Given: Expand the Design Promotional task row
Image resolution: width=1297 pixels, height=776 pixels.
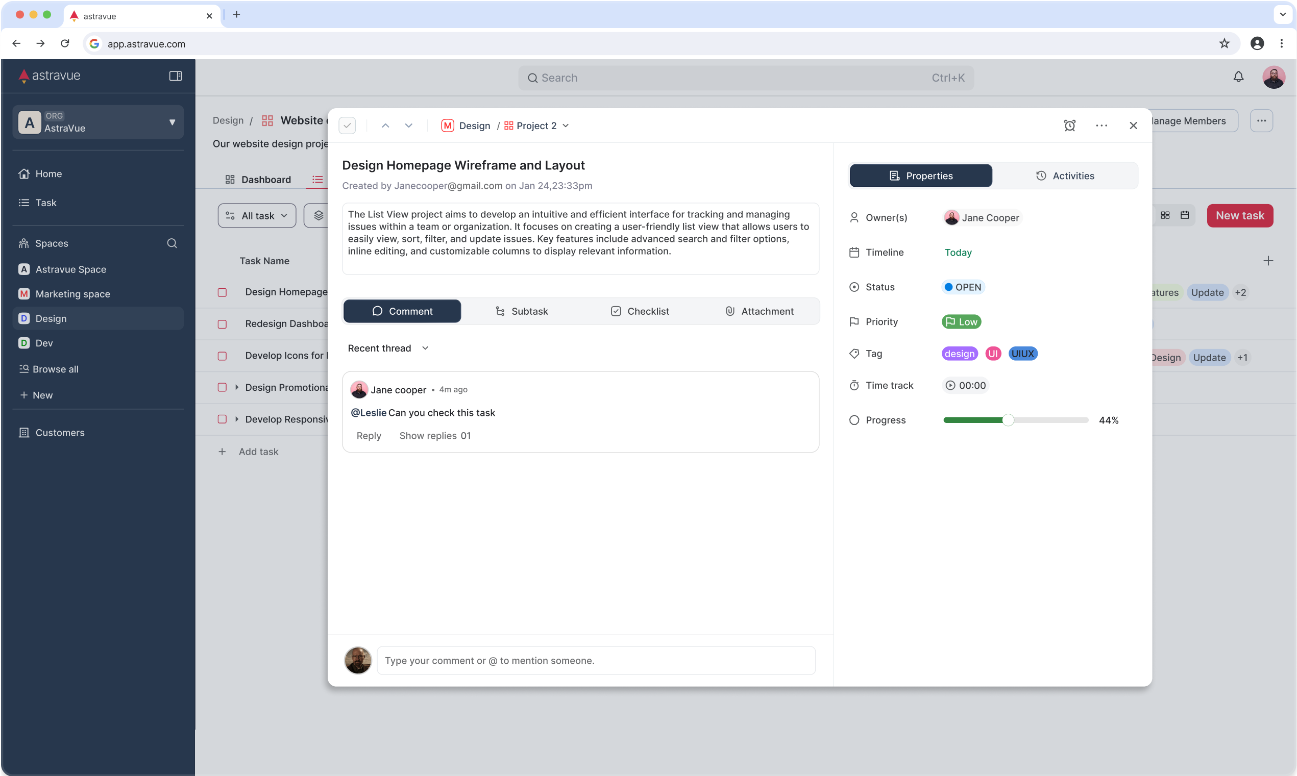Looking at the screenshot, I should [237, 387].
